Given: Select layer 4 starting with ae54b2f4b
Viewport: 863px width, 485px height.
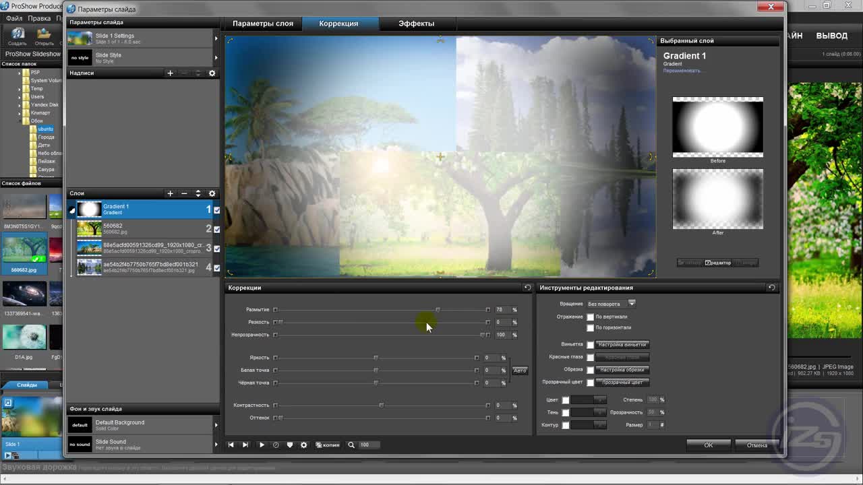Looking at the screenshot, I should [x=144, y=267].
